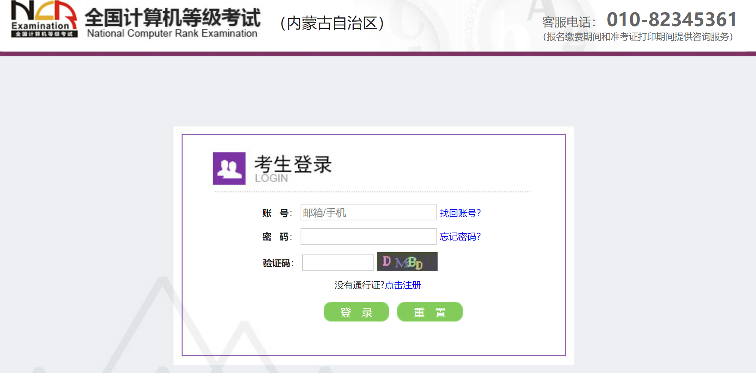The width and height of the screenshot is (756, 373).
Task: Follow the 忘记密码? link
Action: (x=460, y=237)
